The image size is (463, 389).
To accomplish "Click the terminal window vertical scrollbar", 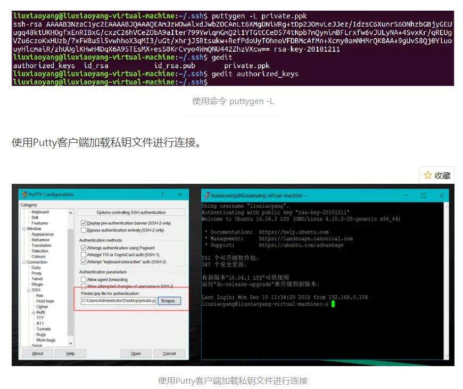I will [447, 281].
